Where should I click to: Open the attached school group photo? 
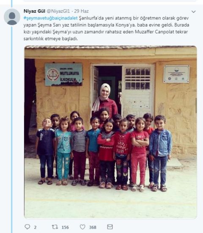coord(110,132)
